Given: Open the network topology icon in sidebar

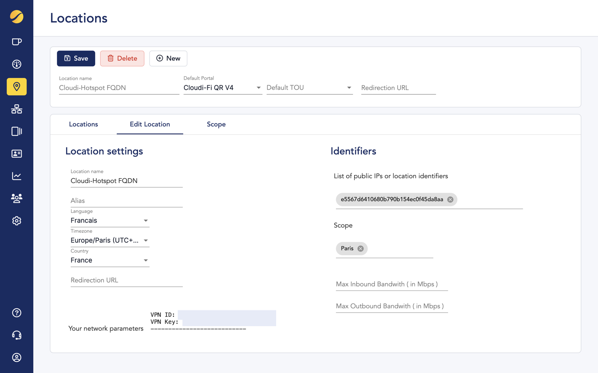Looking at the screenshot, I should click(x=17, y=109).
